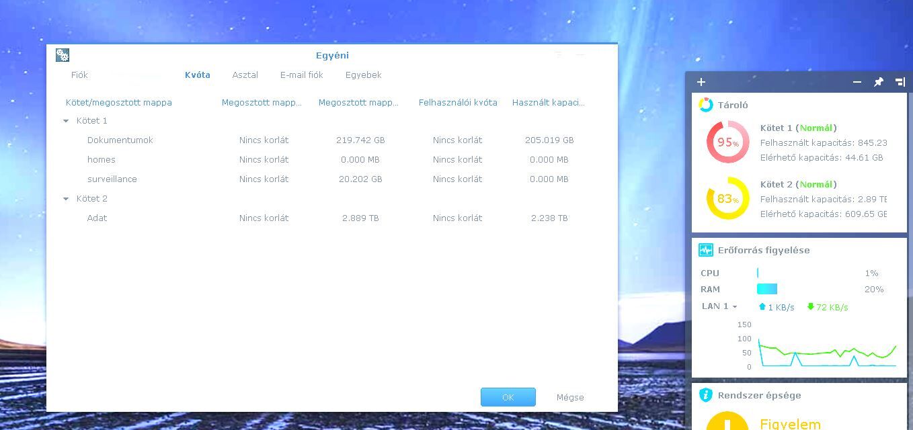Dock the widget panel with the rightmost header icon

(x=900, y=82)
